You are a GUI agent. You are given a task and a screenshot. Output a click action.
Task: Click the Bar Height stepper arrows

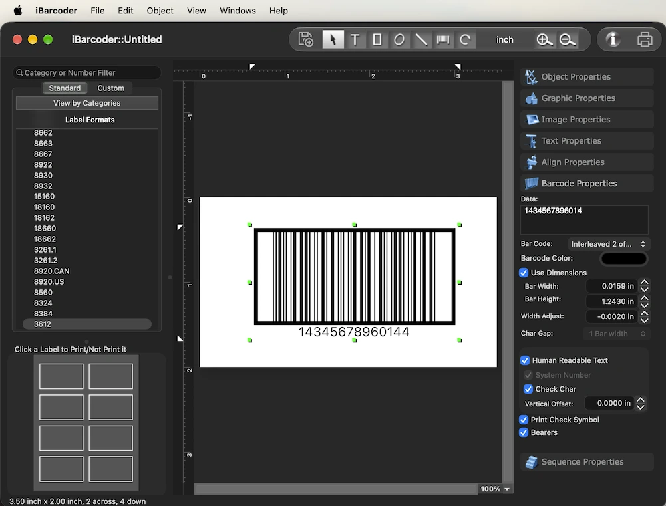click(644, 301)
